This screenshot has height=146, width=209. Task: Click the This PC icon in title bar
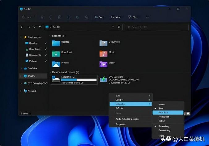point(21,9)
